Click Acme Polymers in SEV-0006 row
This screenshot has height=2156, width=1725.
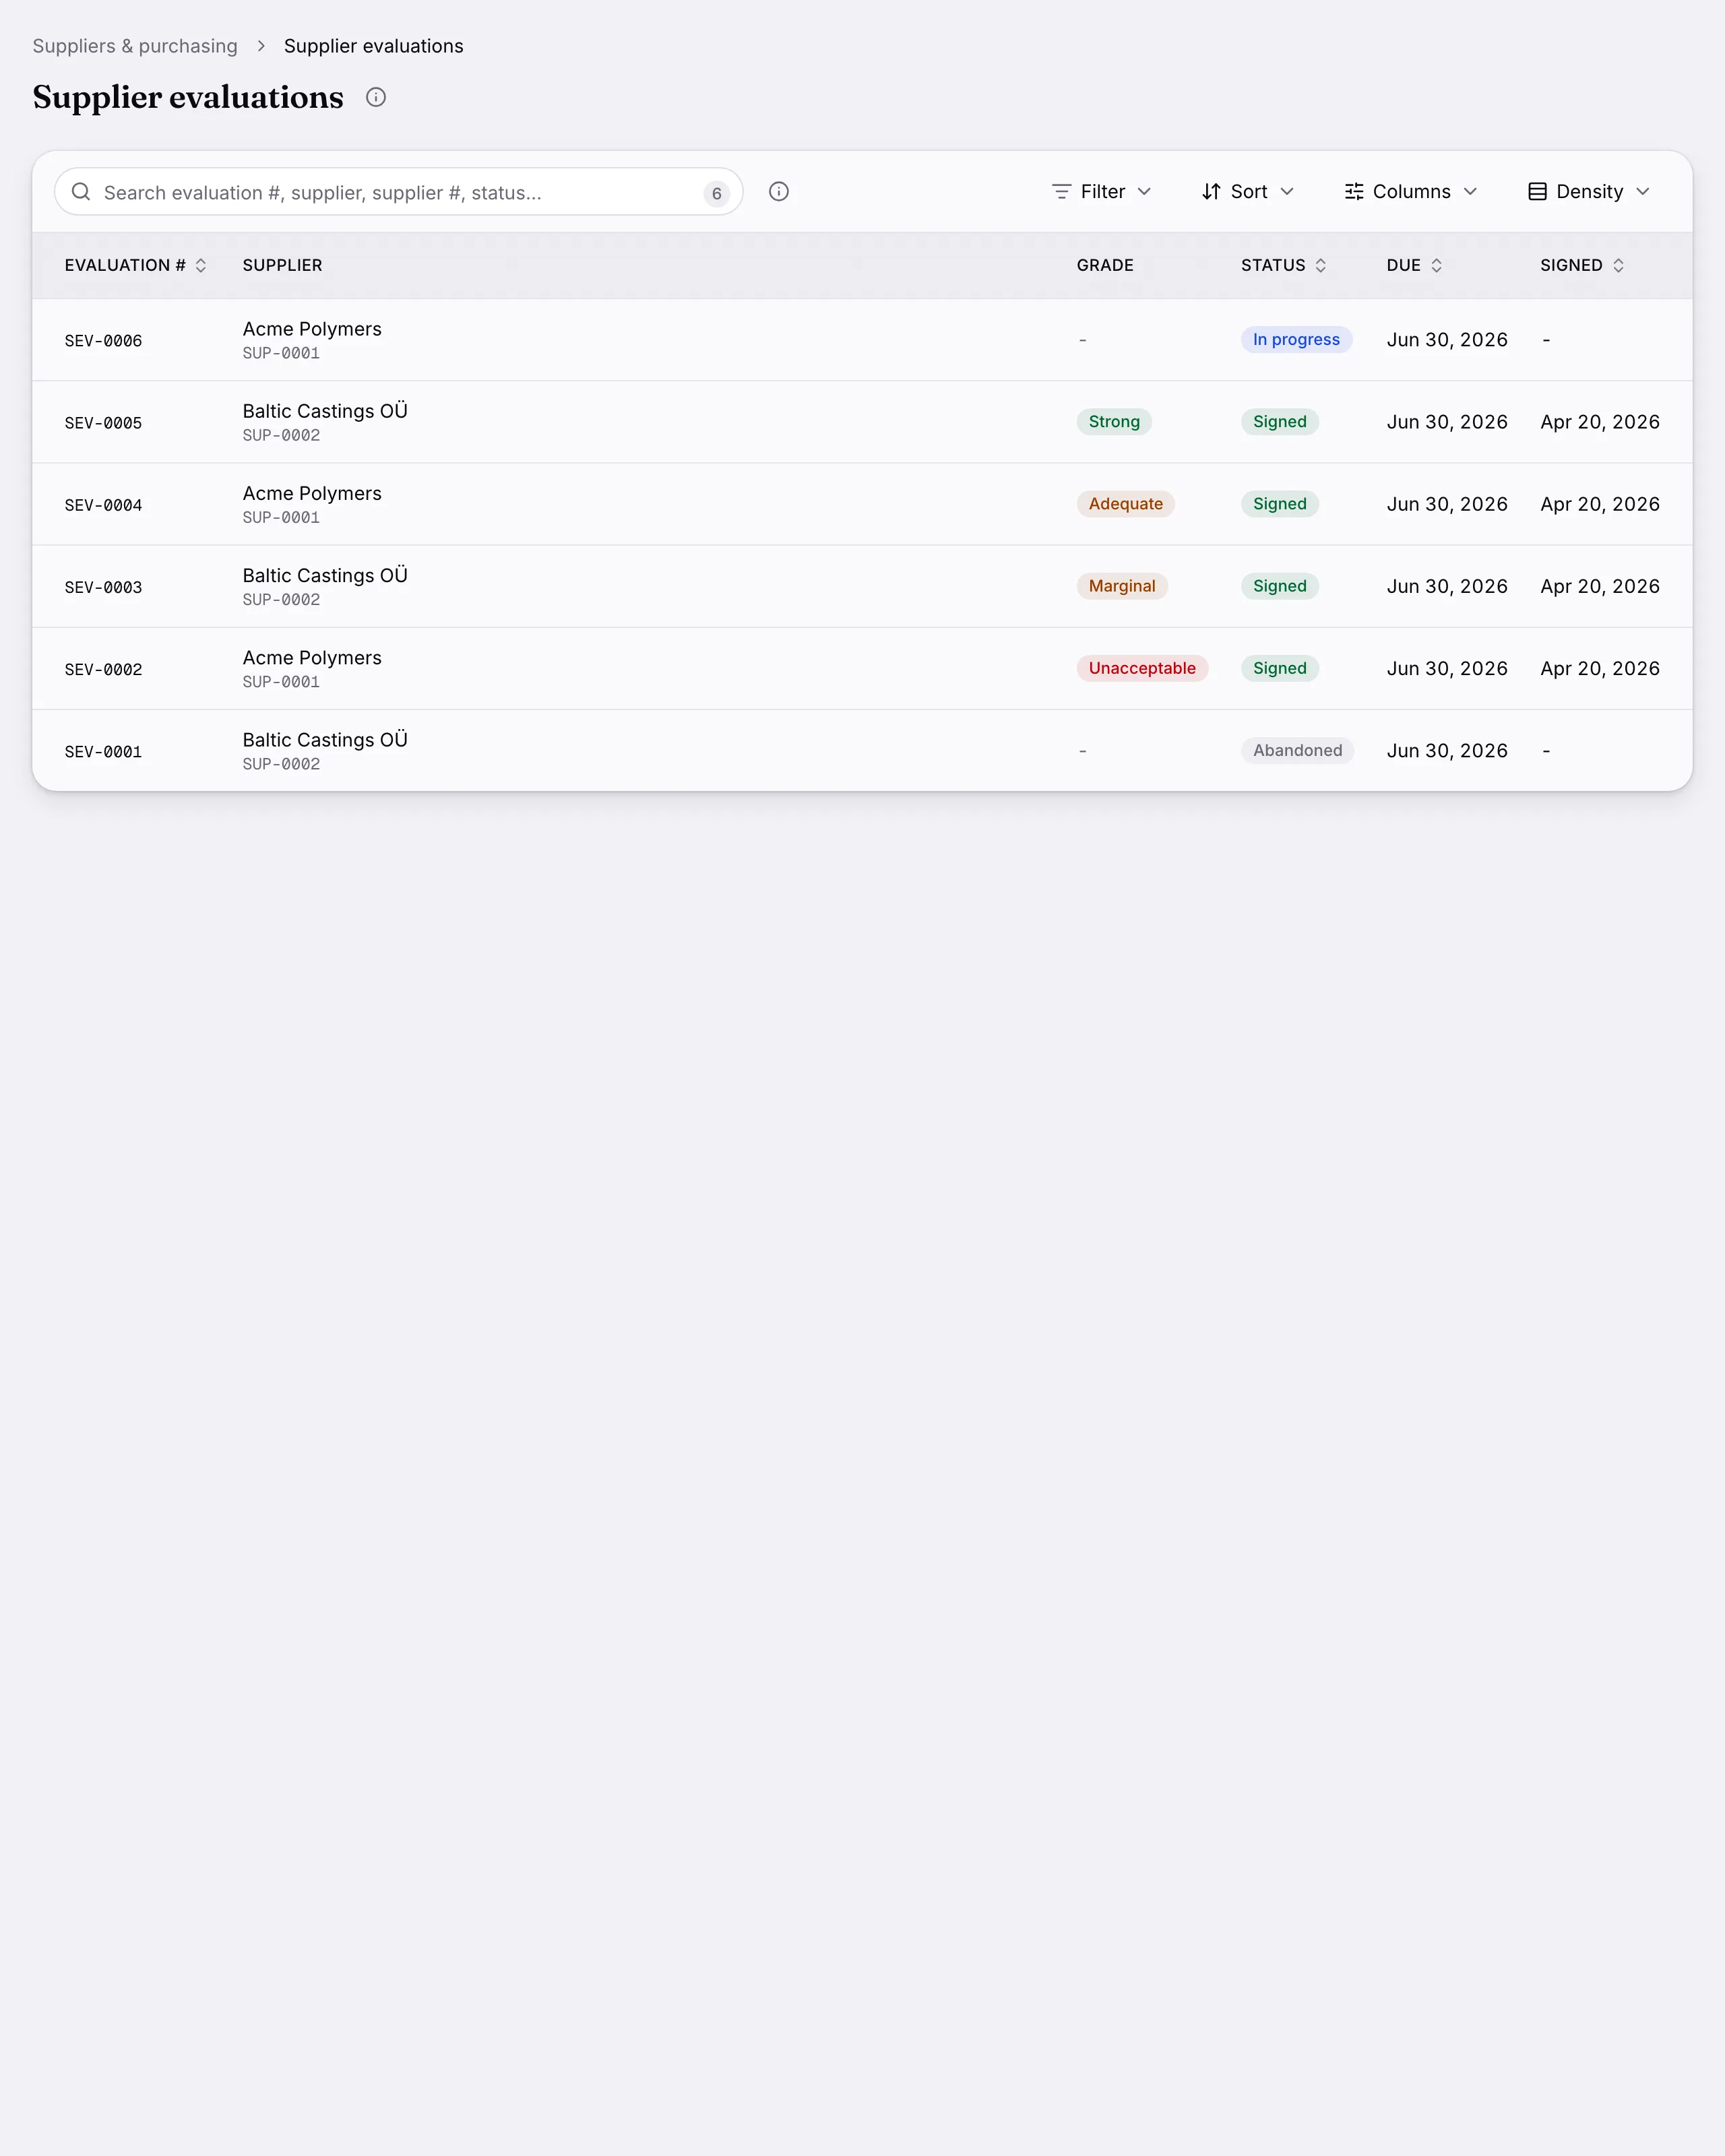coord(312,329)
